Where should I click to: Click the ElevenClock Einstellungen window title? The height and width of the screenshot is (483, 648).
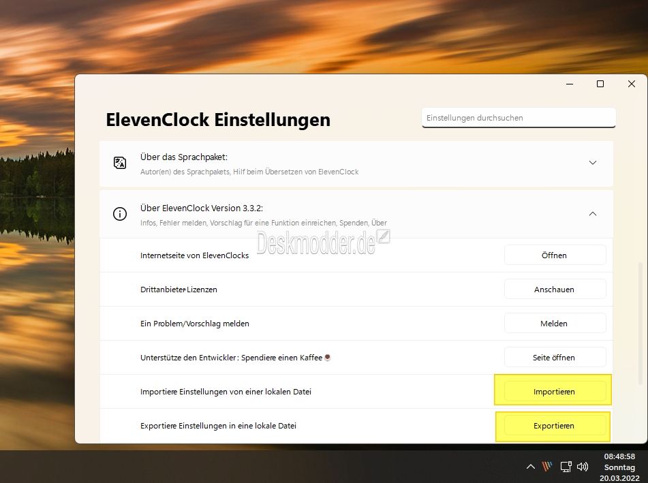[218, 120]
